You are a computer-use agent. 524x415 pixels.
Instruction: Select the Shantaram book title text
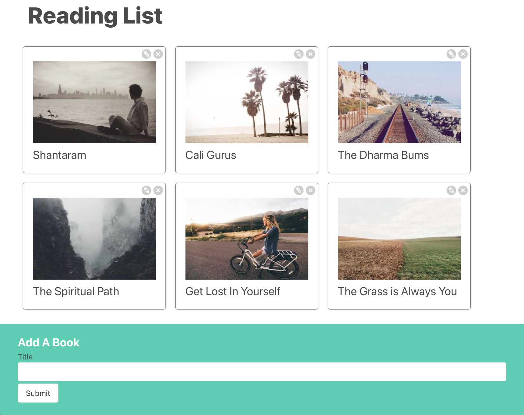click(x=59, y=155)
